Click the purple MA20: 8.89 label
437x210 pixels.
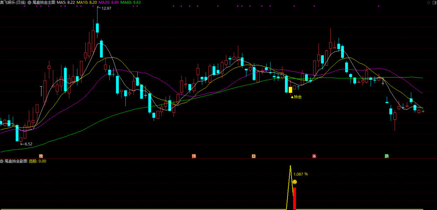click(x=108, y=2)
